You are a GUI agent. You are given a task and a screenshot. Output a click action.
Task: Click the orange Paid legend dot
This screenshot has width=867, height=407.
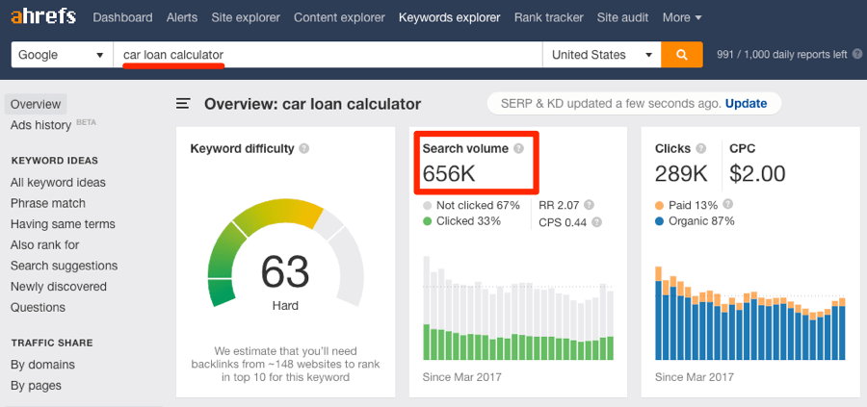point(659,206)
